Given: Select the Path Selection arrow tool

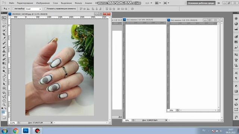Looking at the screenshot, I should click(x=4, y=84).
